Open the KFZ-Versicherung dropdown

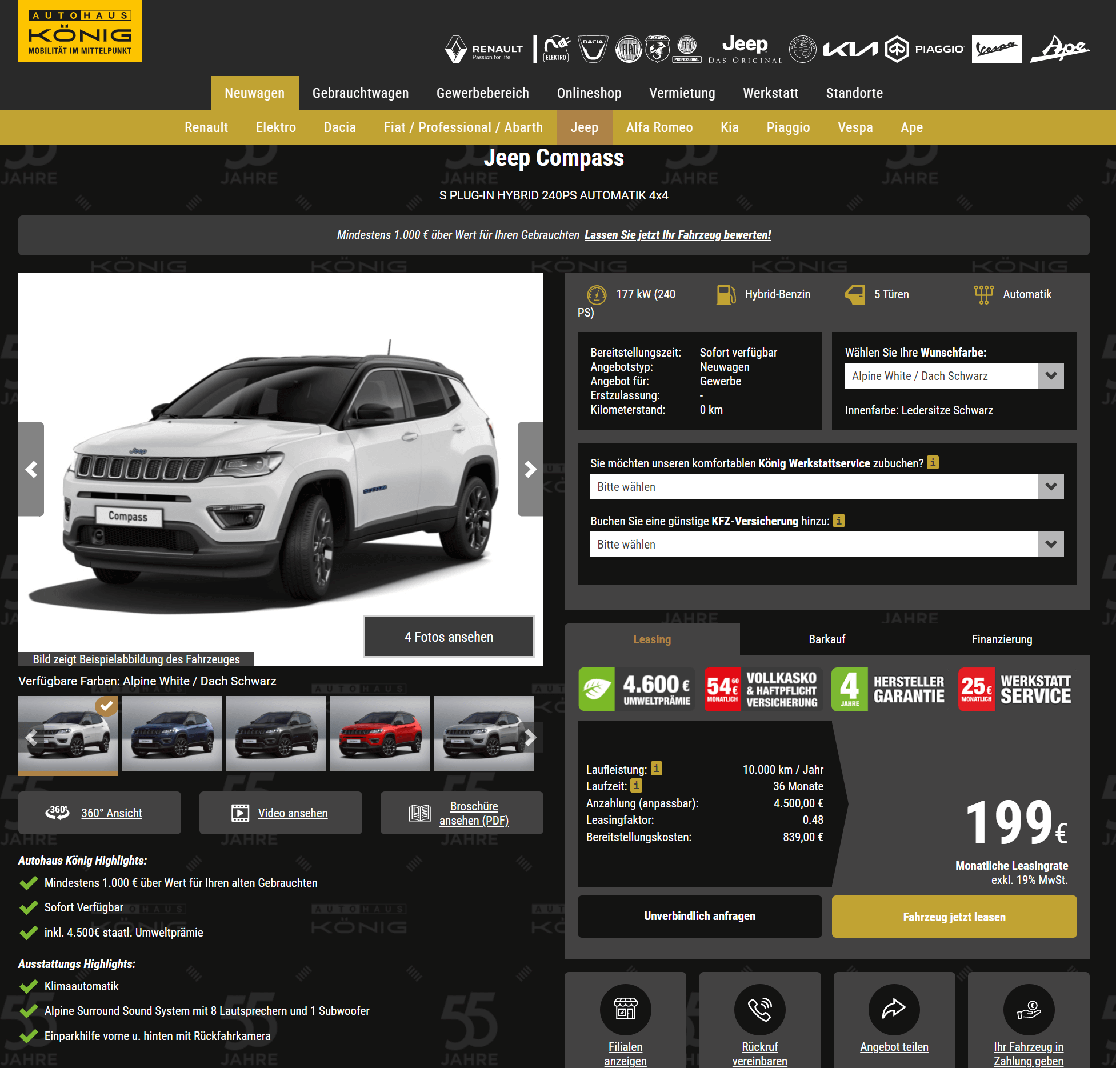(827, 545)
